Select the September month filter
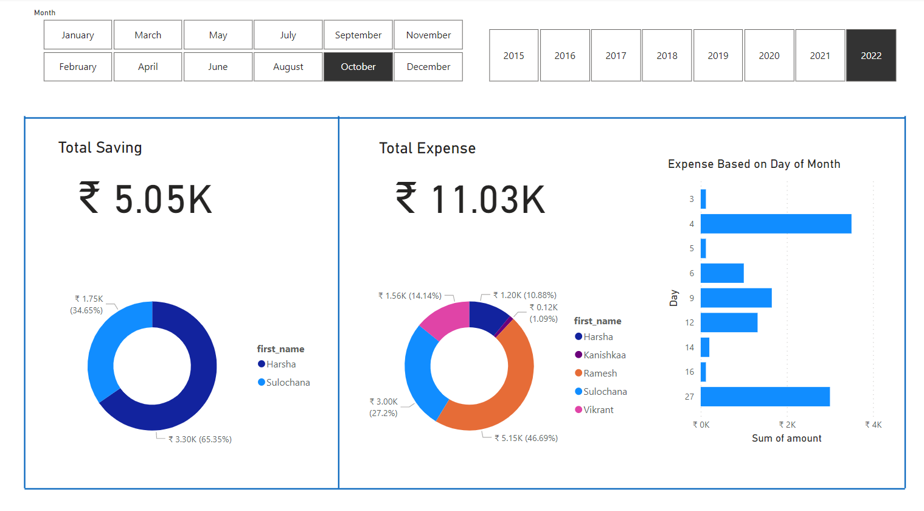Viewport: 924px width, 511px height. coord(358,35)
